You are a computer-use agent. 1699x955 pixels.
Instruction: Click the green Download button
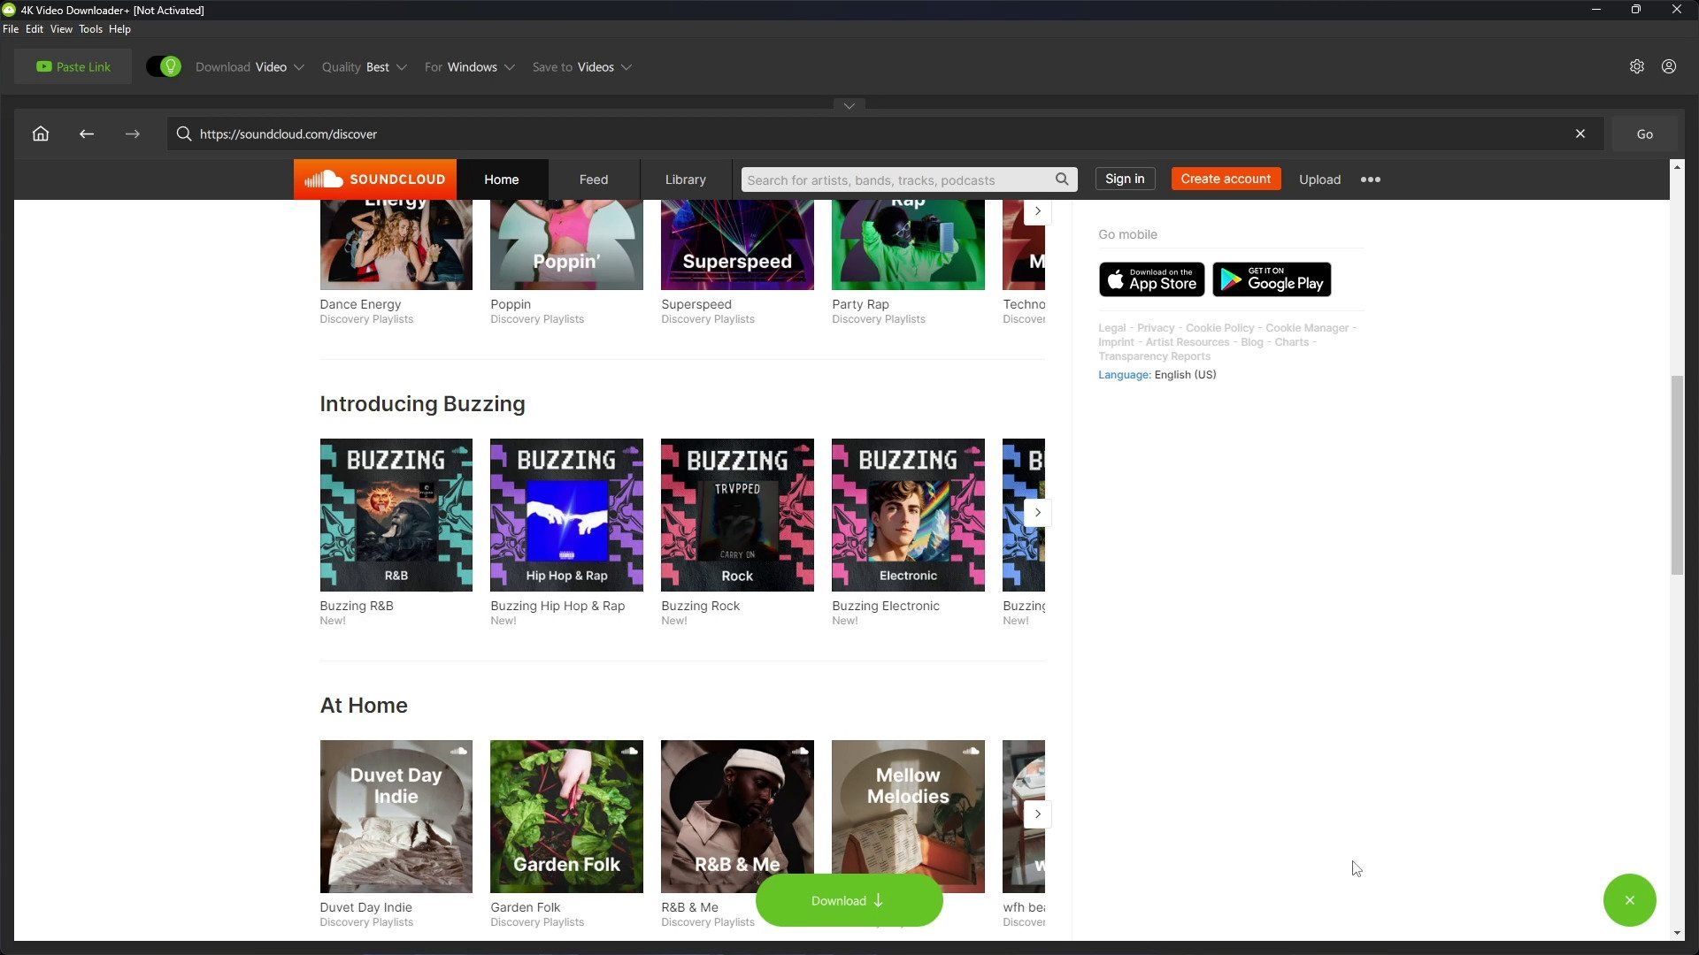(x=849, y=900)
